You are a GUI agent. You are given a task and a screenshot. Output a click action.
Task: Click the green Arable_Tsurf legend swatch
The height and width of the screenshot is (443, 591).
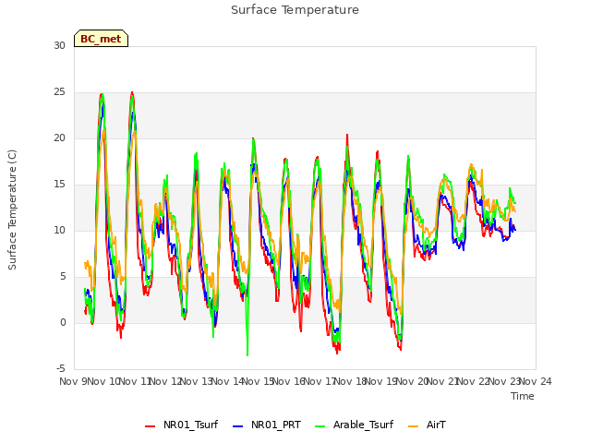click(x=320, y=426)
